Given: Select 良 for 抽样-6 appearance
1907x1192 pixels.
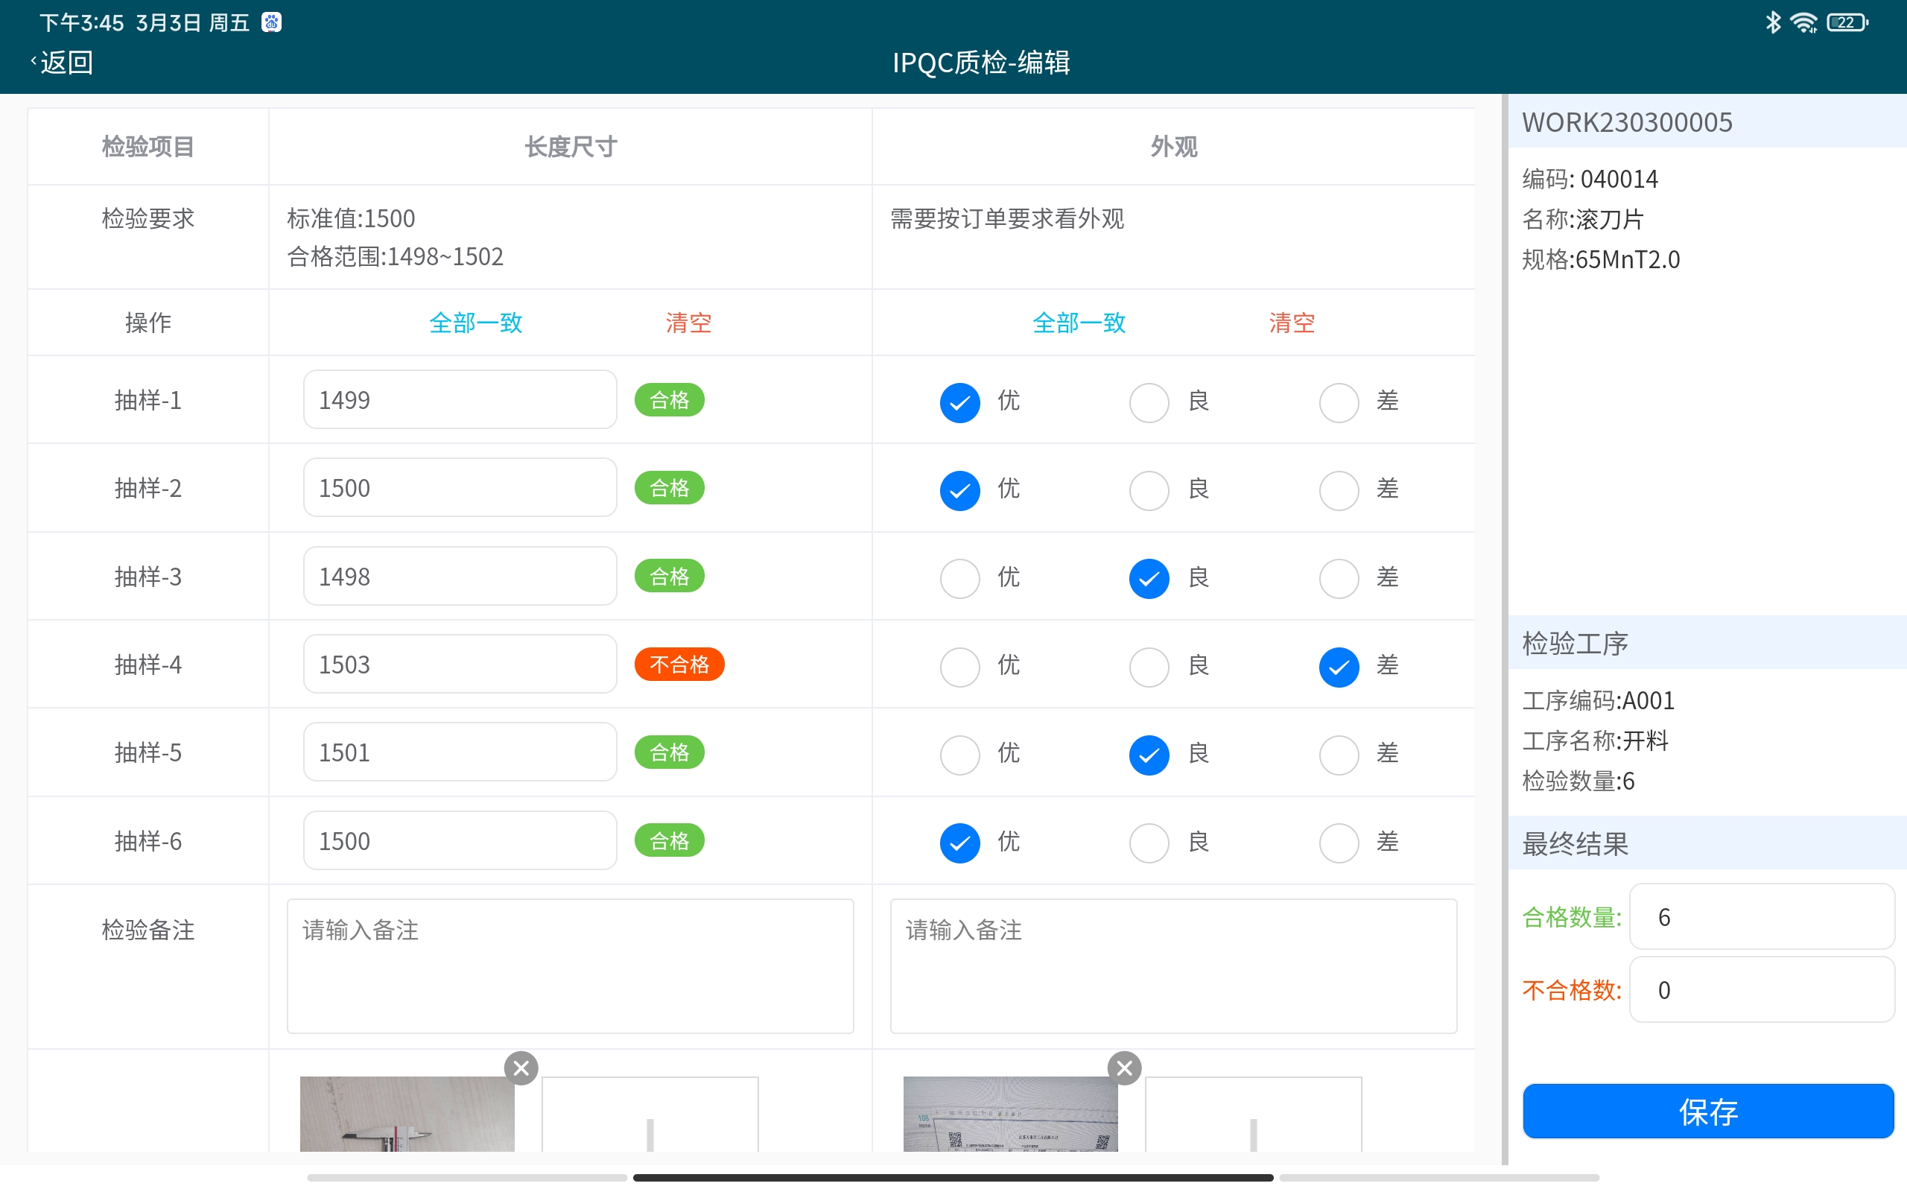Looking at the screenshot, I should tap(1149, 843).
